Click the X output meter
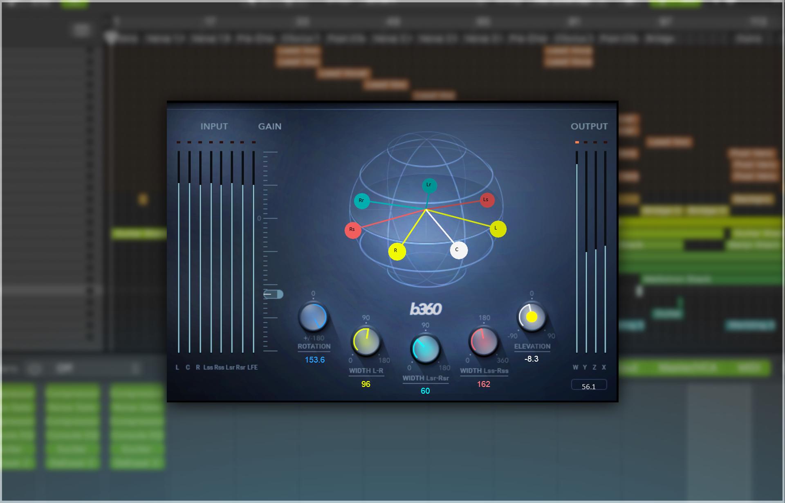 tap(605, 252)
